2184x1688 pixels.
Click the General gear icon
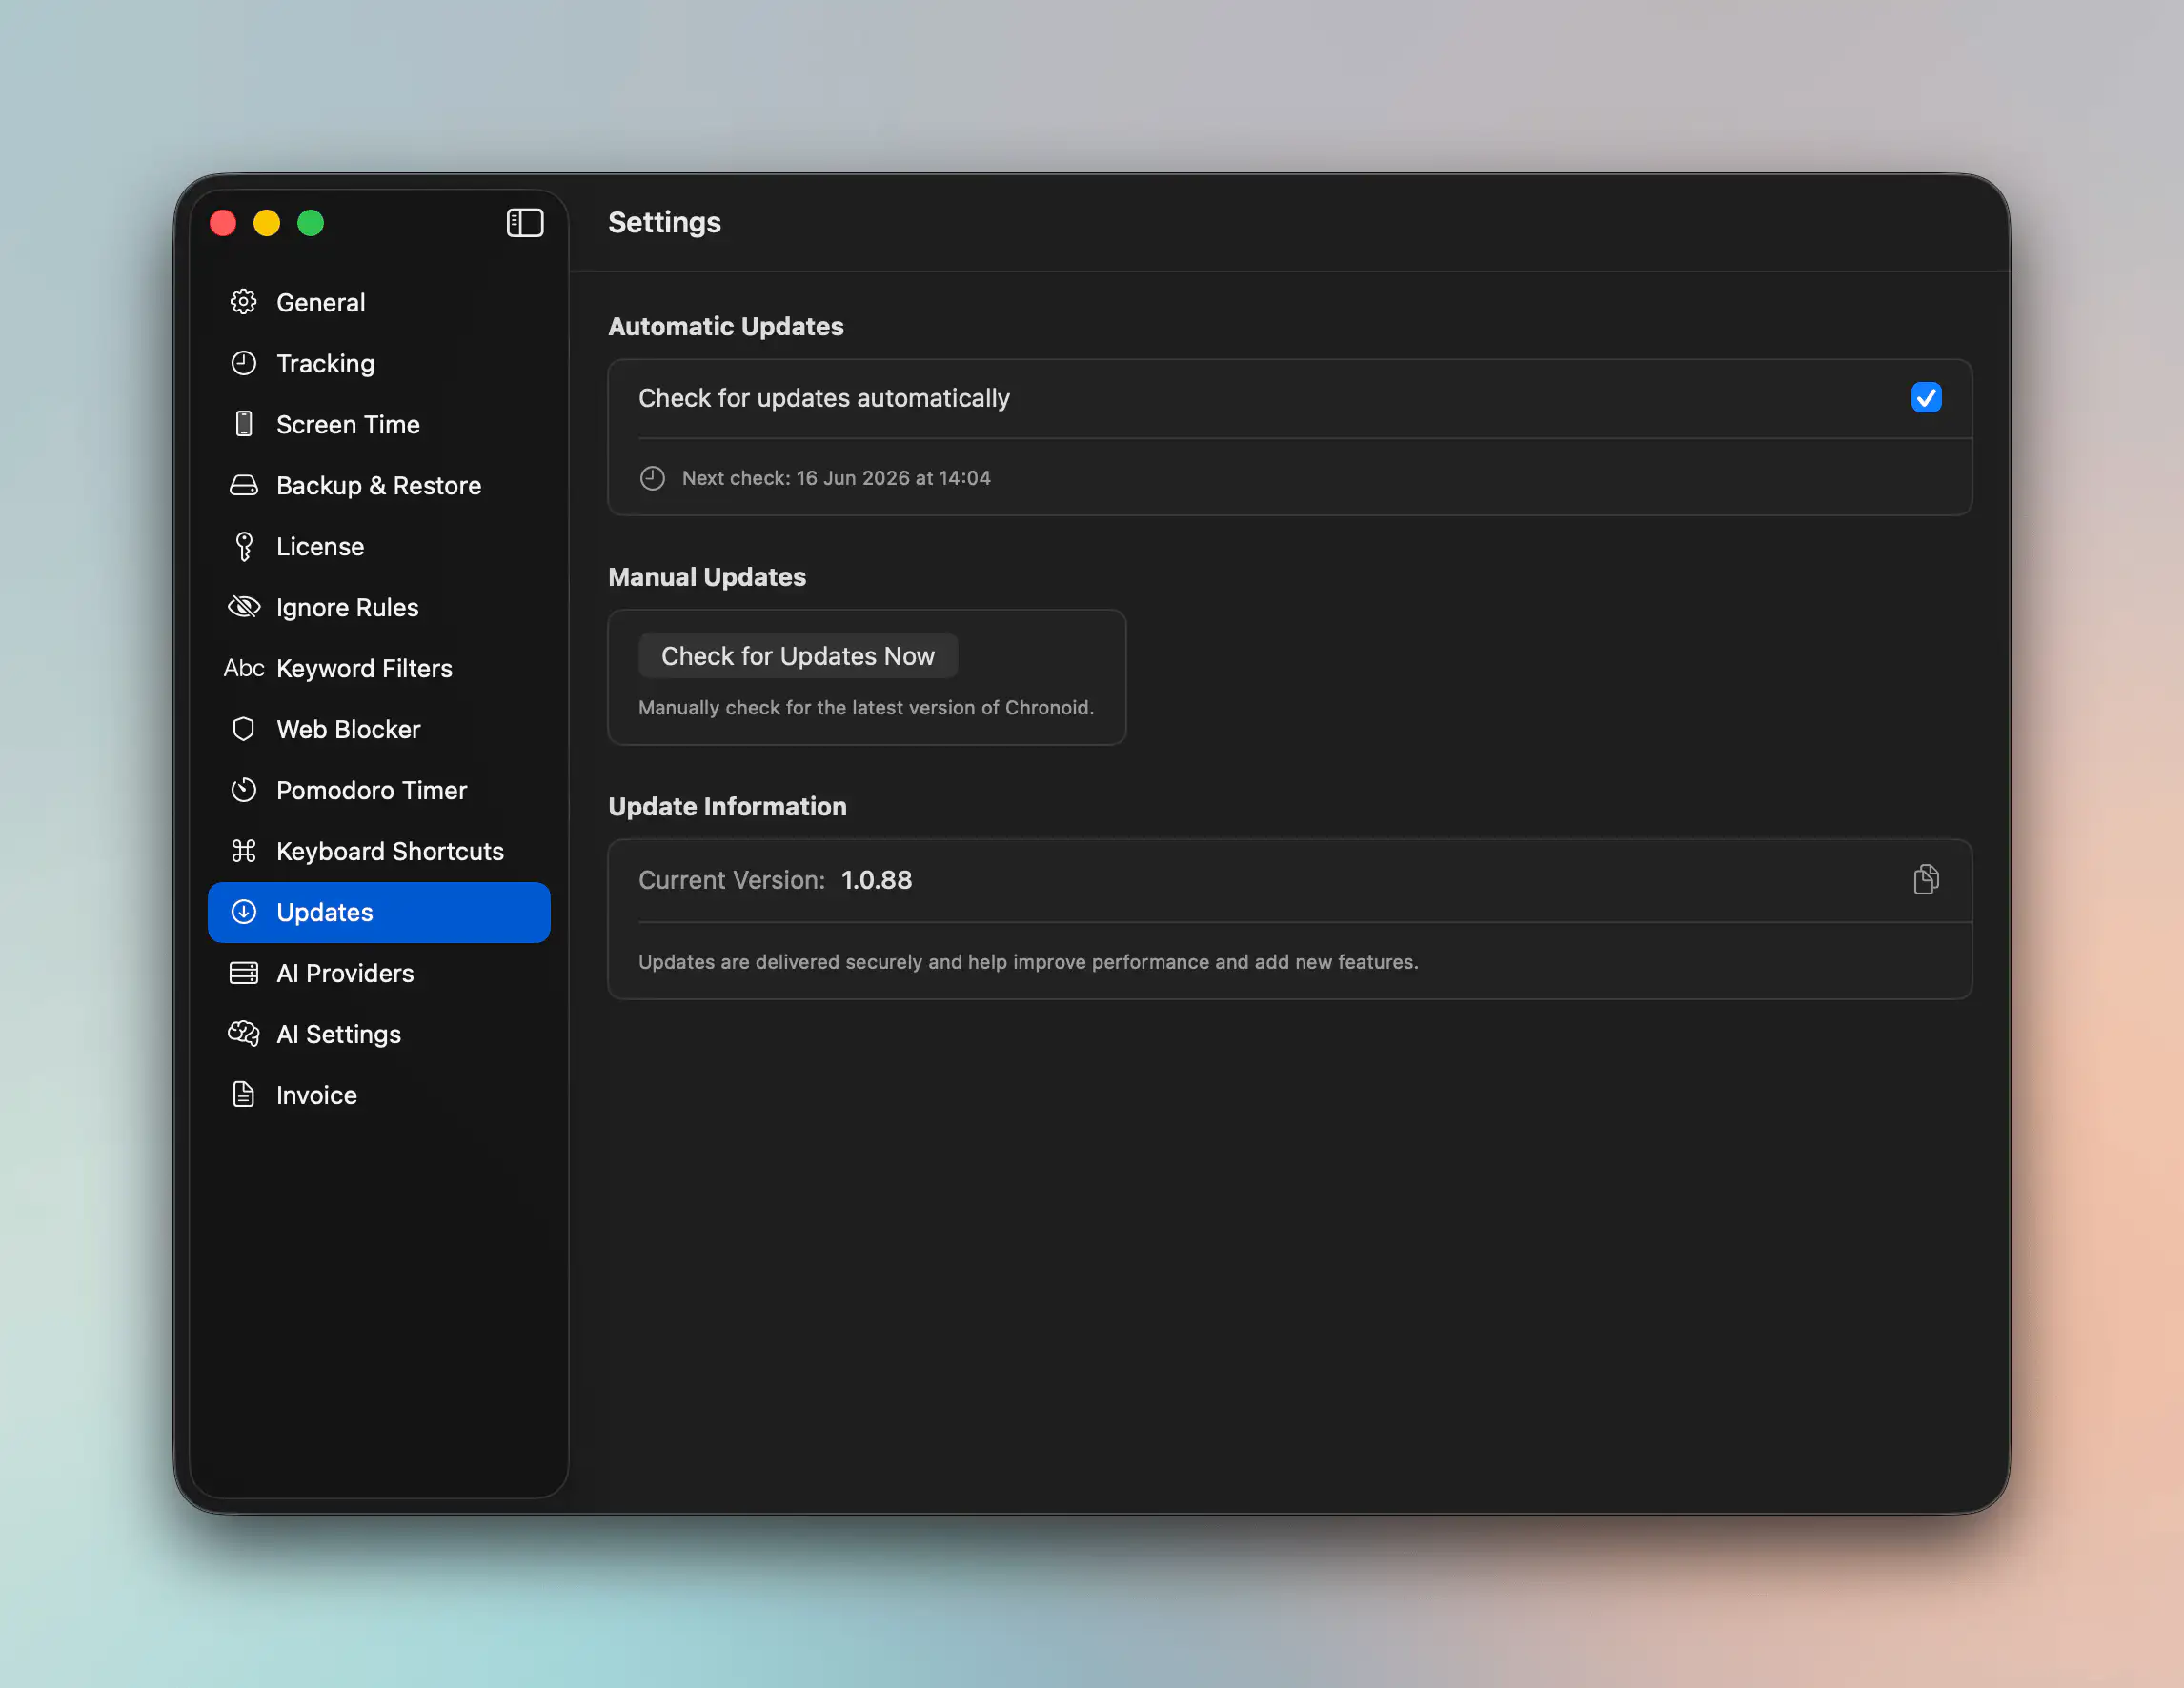pos(244,302)
